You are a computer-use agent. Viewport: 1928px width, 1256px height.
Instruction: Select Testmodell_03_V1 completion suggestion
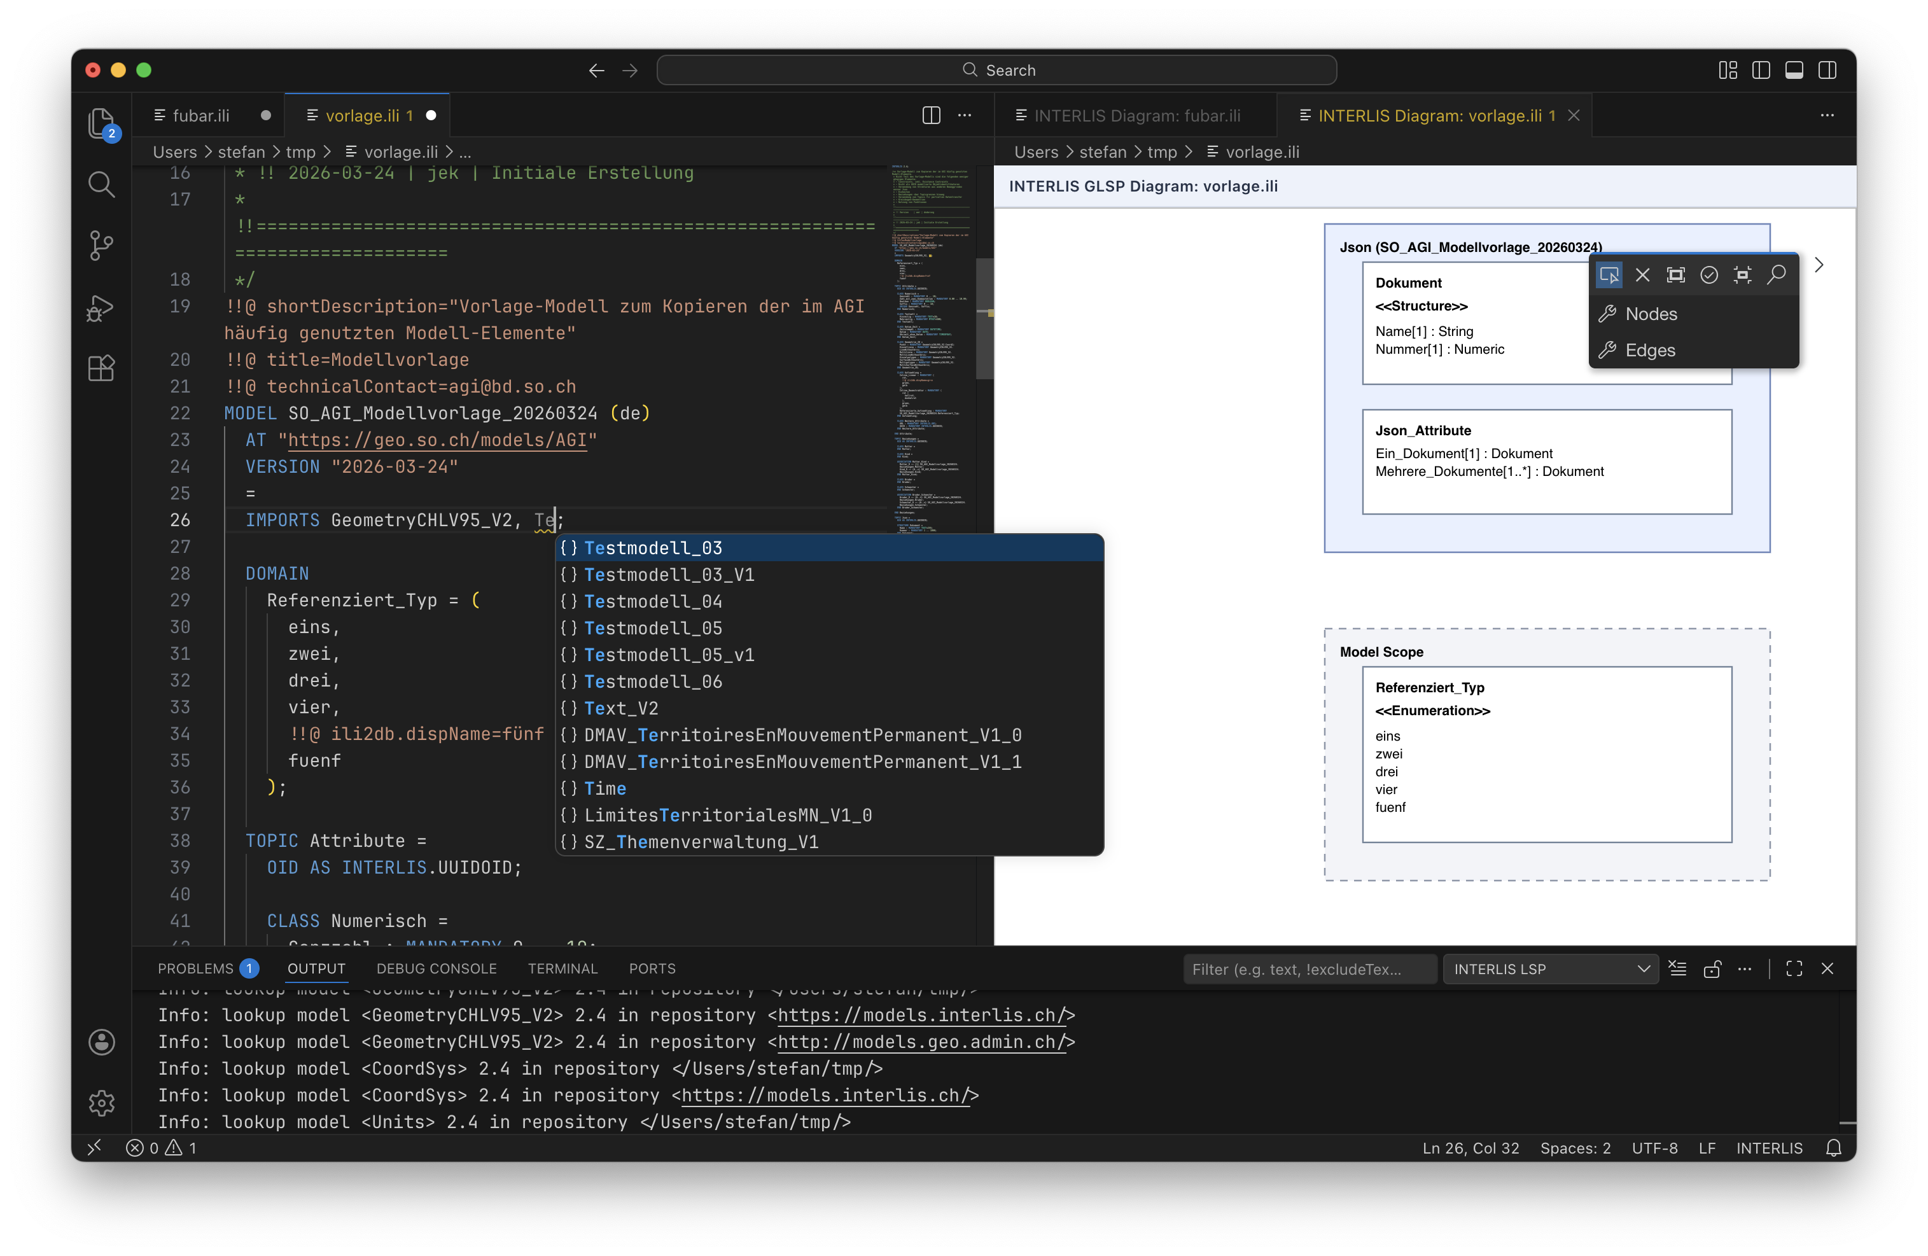pos(828,575)
